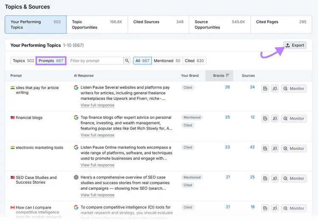
Task: Click India flag by article writing prompt
Action: (13, 88)
